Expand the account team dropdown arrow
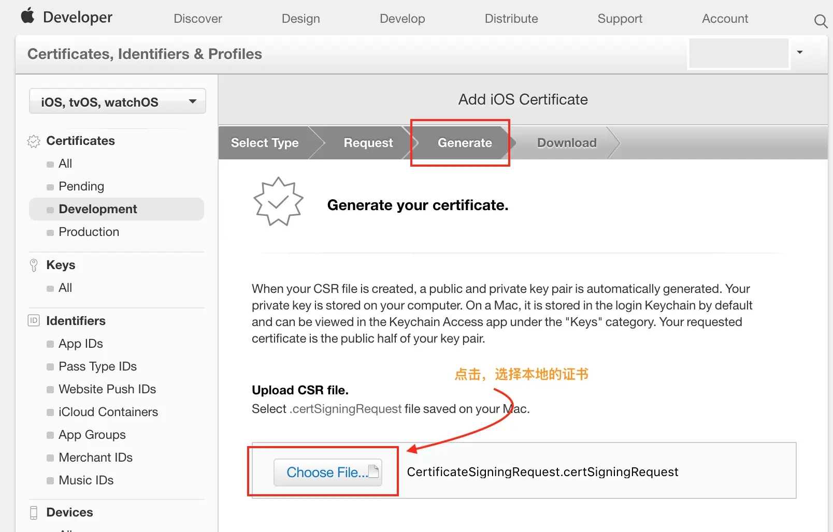 (800, 52)
